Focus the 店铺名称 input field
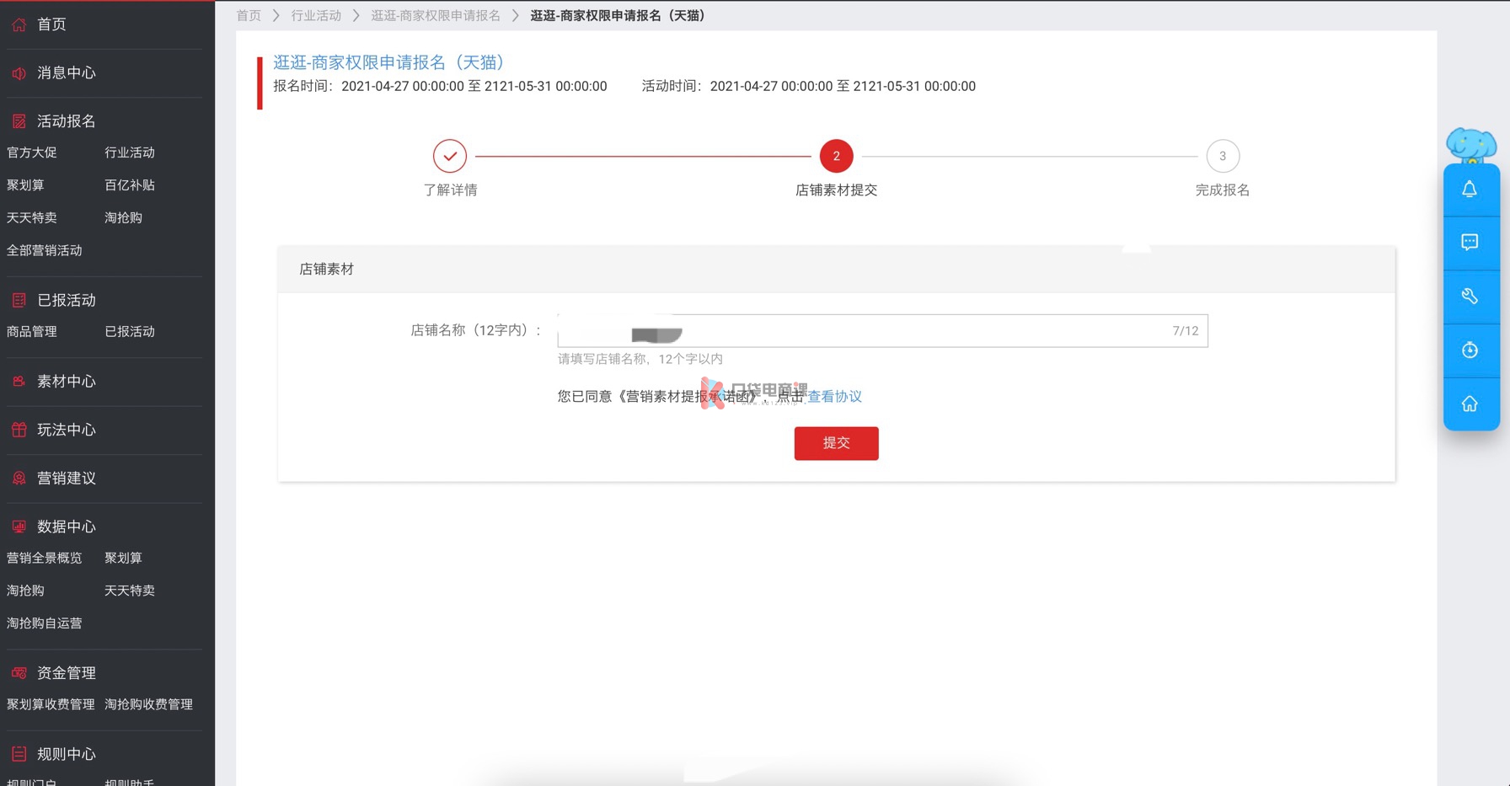Viewport: 1510px width, 786px height. [882, 331]
